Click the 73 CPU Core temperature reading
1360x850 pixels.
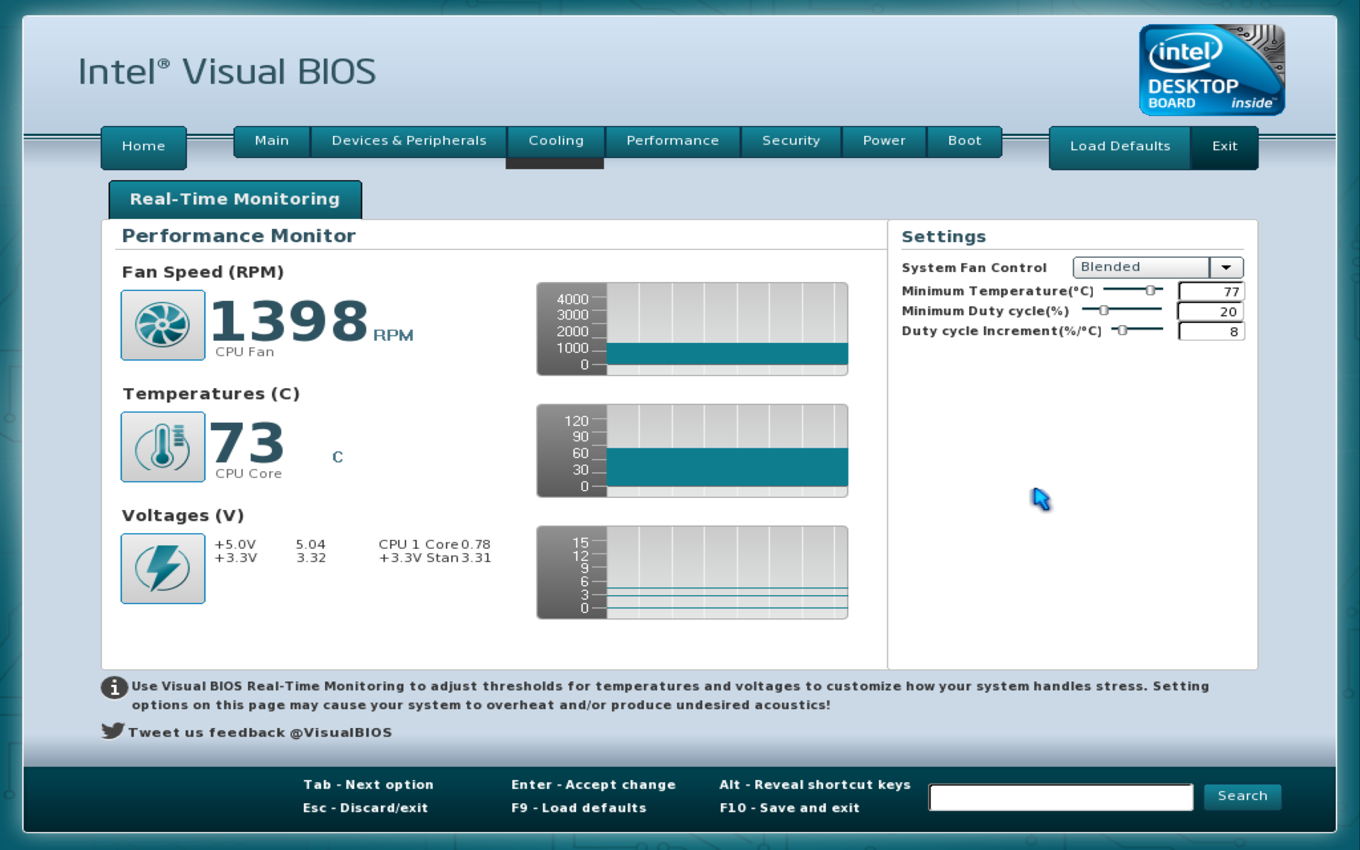pos(247,443)
